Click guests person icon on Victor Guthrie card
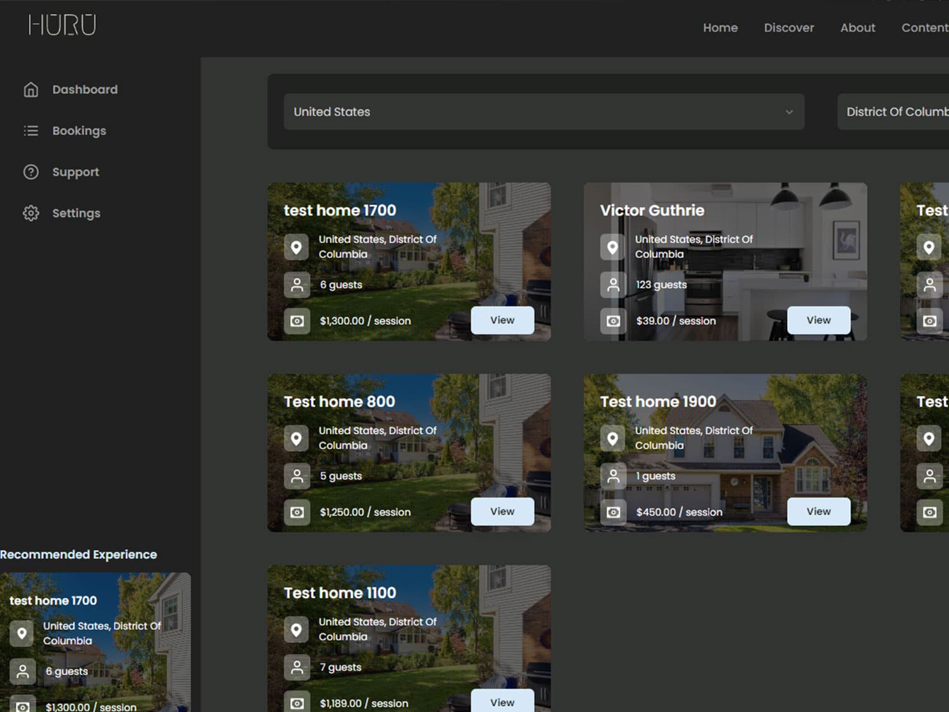 [613, 285]
